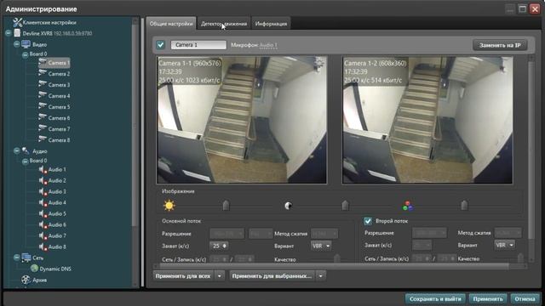Viewport: 545px width, 306px height.
Task: Select Camera 7 camera icon
Action: pyautogui.click(x=43, y=128)
